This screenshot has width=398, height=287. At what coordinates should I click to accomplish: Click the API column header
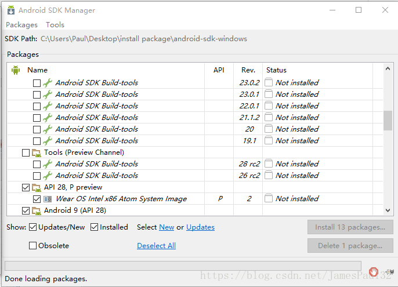pyautogui.click(x=219, y=70)
